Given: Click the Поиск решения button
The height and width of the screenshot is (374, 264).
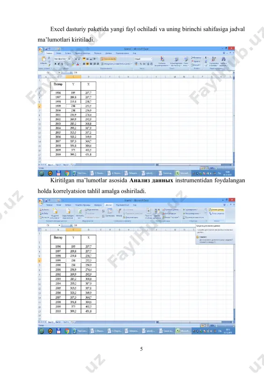Looking at the screenshot, I should (x=216, y=214).
